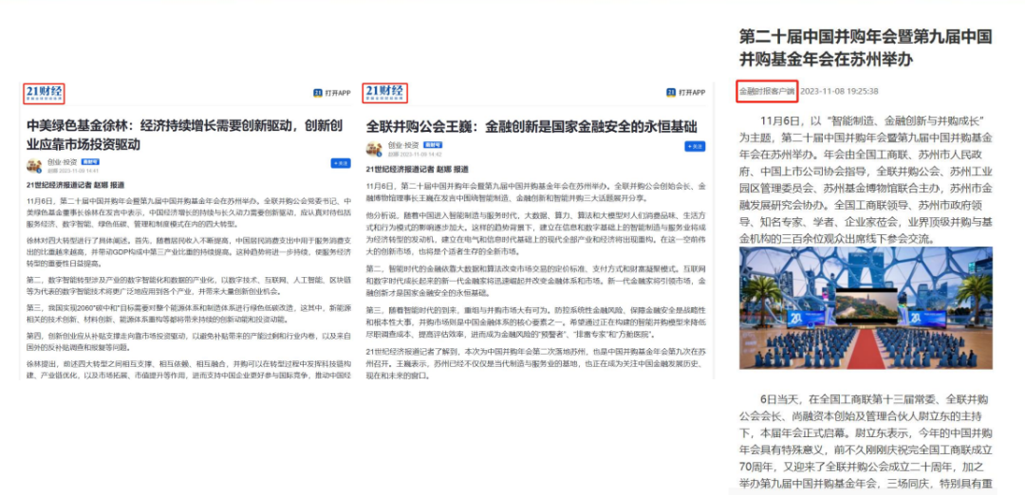The height and width of the screenshot is (496, 1025).
Task: Click paragraph starting 6日当天，在全国工商联第十三届常委
Action: (867, 441)
